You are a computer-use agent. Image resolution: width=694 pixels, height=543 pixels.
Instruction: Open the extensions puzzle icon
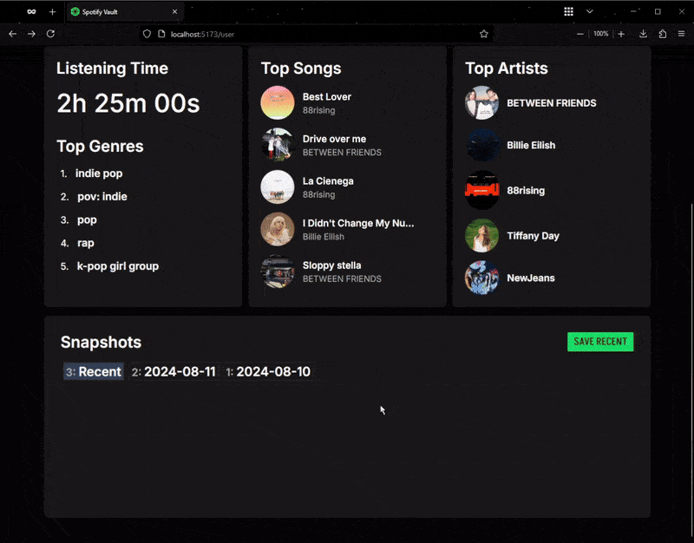click(x=663, y=34)
